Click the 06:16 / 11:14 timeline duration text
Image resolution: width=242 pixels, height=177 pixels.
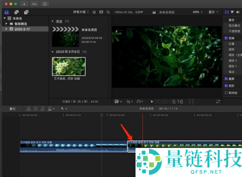click(x=168, y=109)
